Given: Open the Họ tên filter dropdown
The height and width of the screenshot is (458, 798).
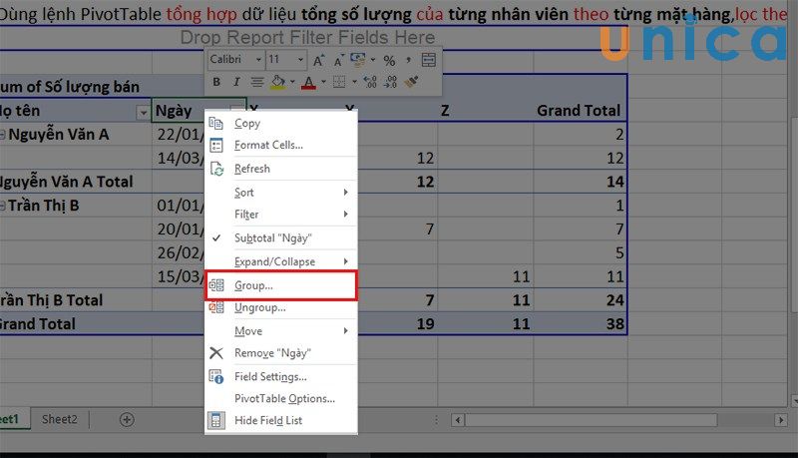Looking at the screenshot, I should (144, 112).
